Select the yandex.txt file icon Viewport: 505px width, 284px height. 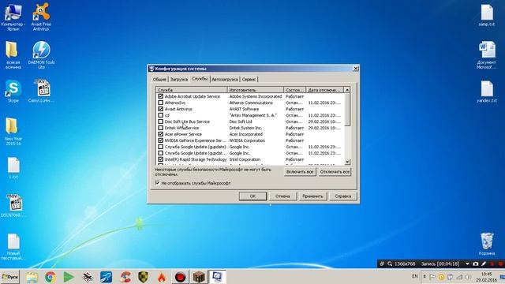(487, 92)
